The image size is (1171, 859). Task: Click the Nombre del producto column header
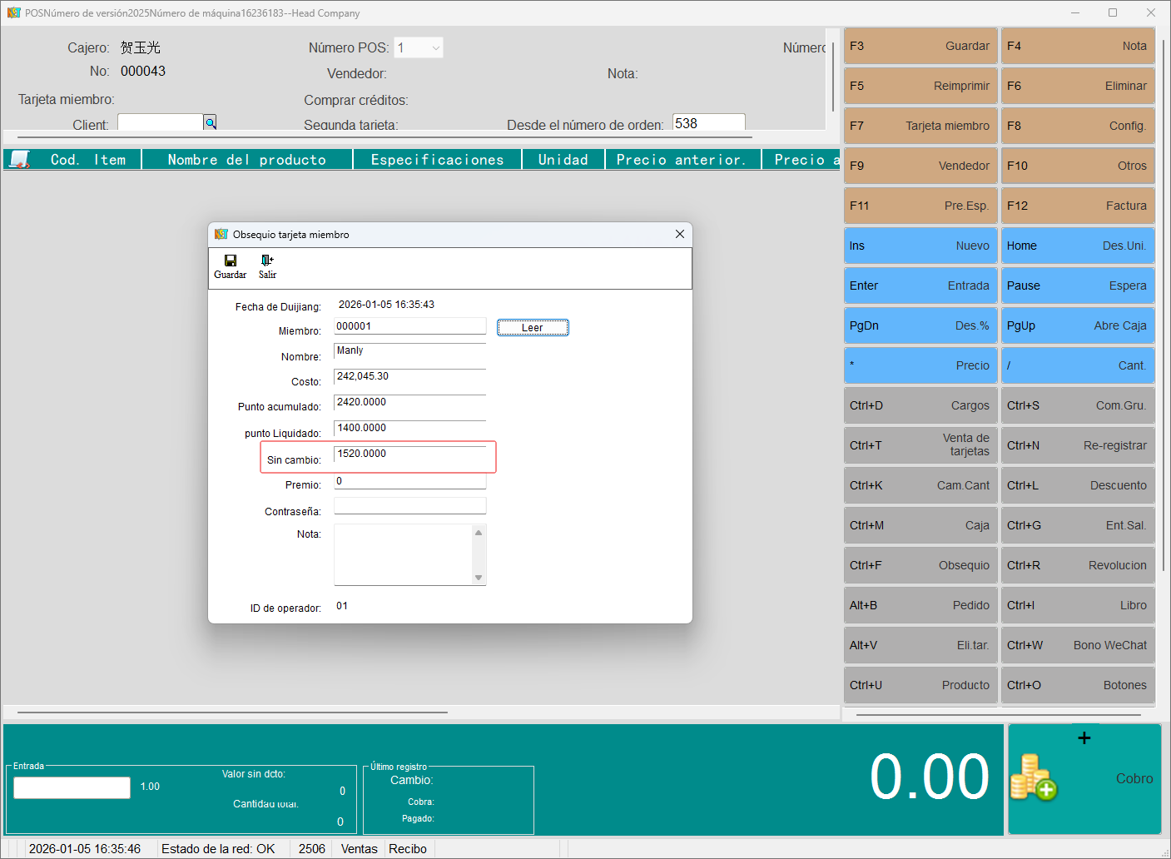tap(247, 160)
